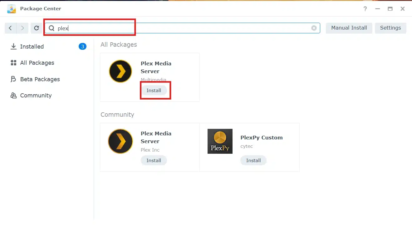Open the help question mark icon
Viewport: 412px width, 225px height.
(365, 9)
